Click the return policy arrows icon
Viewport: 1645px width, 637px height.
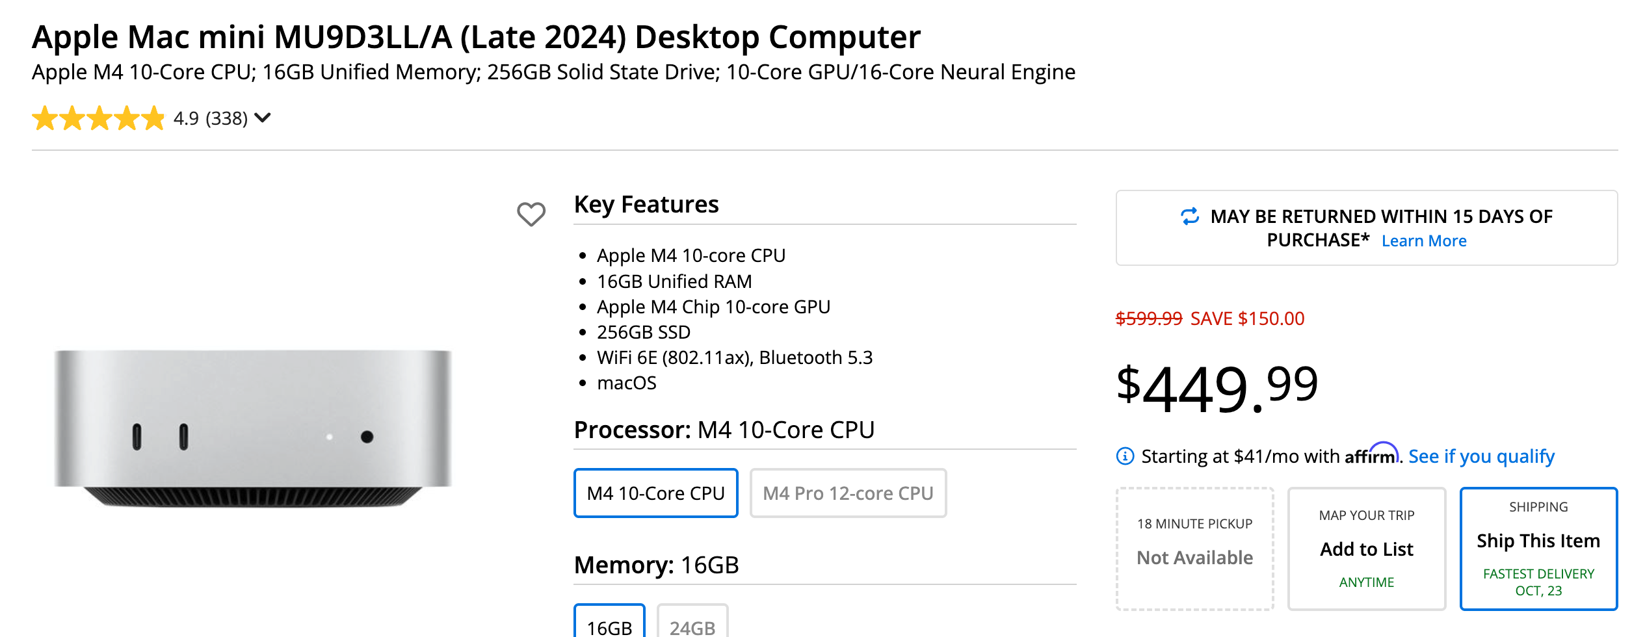pos(1190,216)
